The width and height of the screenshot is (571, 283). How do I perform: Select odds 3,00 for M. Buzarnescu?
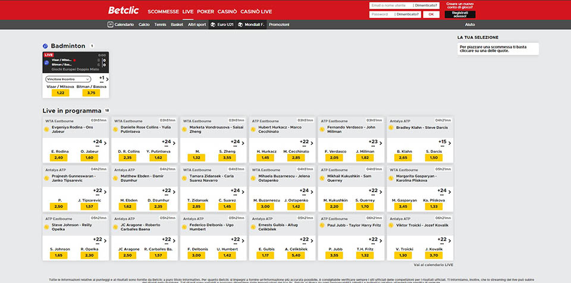tap(265, 206)
